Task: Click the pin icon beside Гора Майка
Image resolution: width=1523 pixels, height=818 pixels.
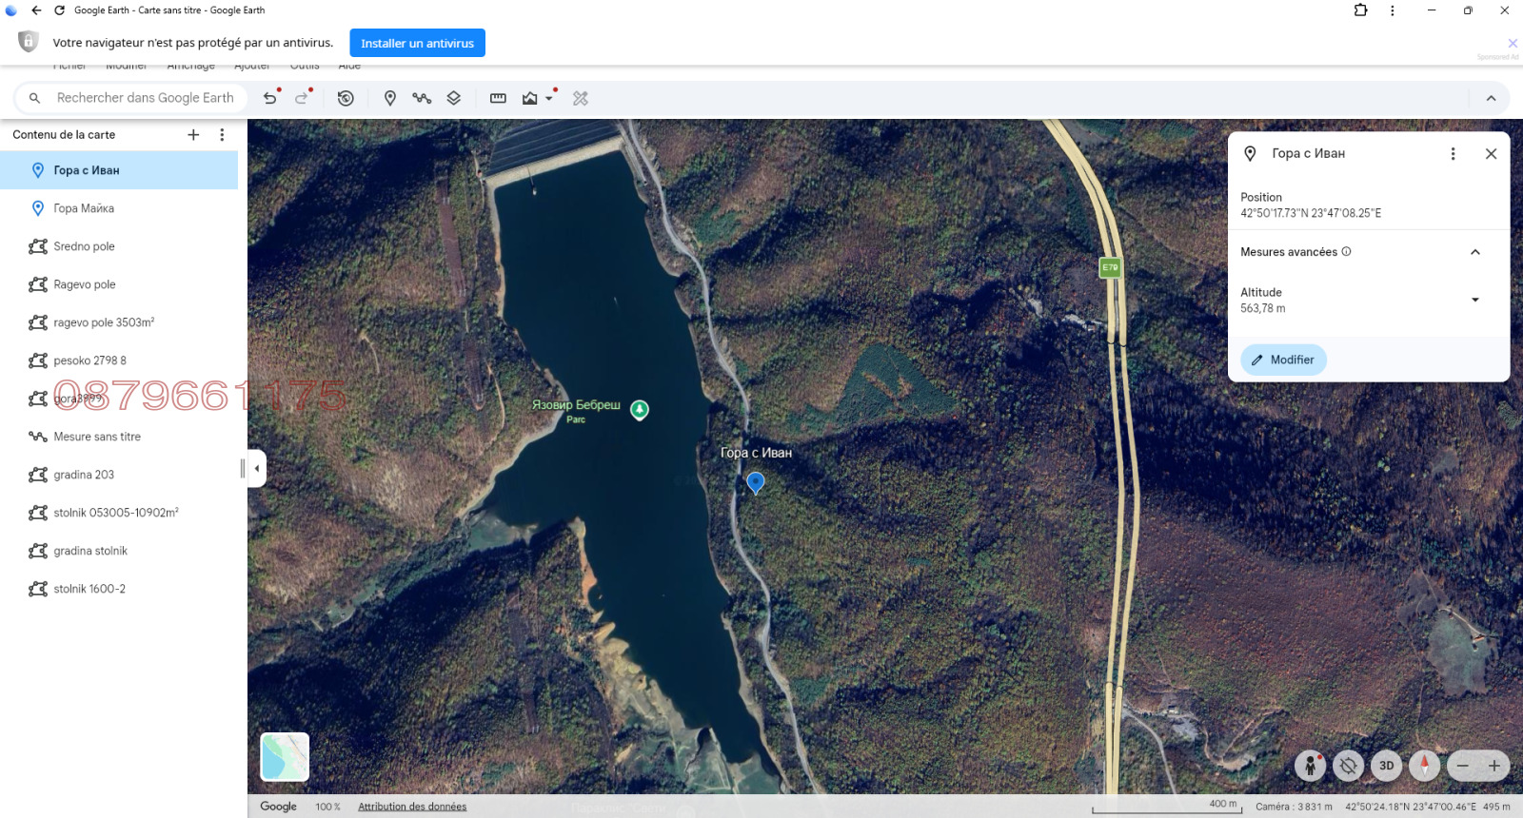Action: click(38, 208)
